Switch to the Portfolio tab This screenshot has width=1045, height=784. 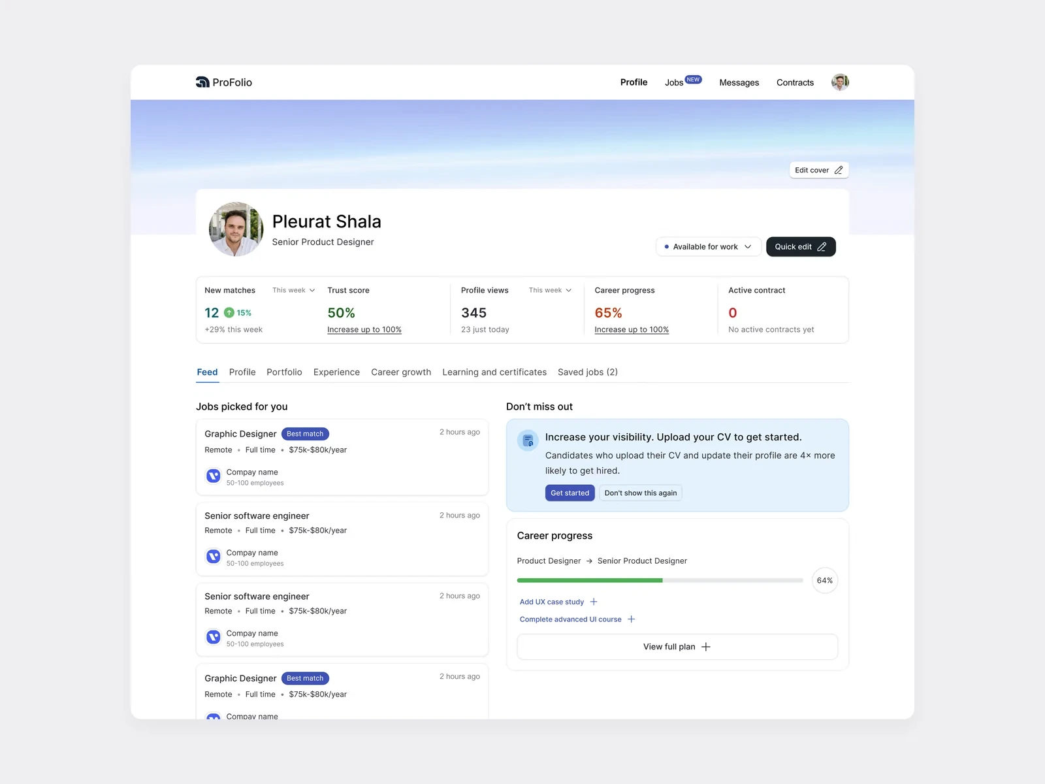tap(284, 372)
